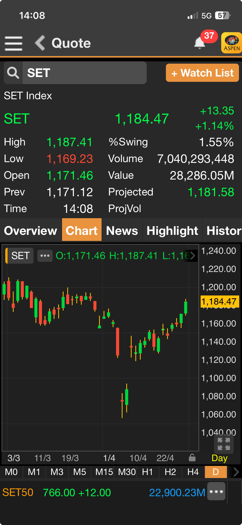Tap the SET50 ticker link
This screenshot has height=525, width=242.
pyautogui.click(x=18, y=492)
